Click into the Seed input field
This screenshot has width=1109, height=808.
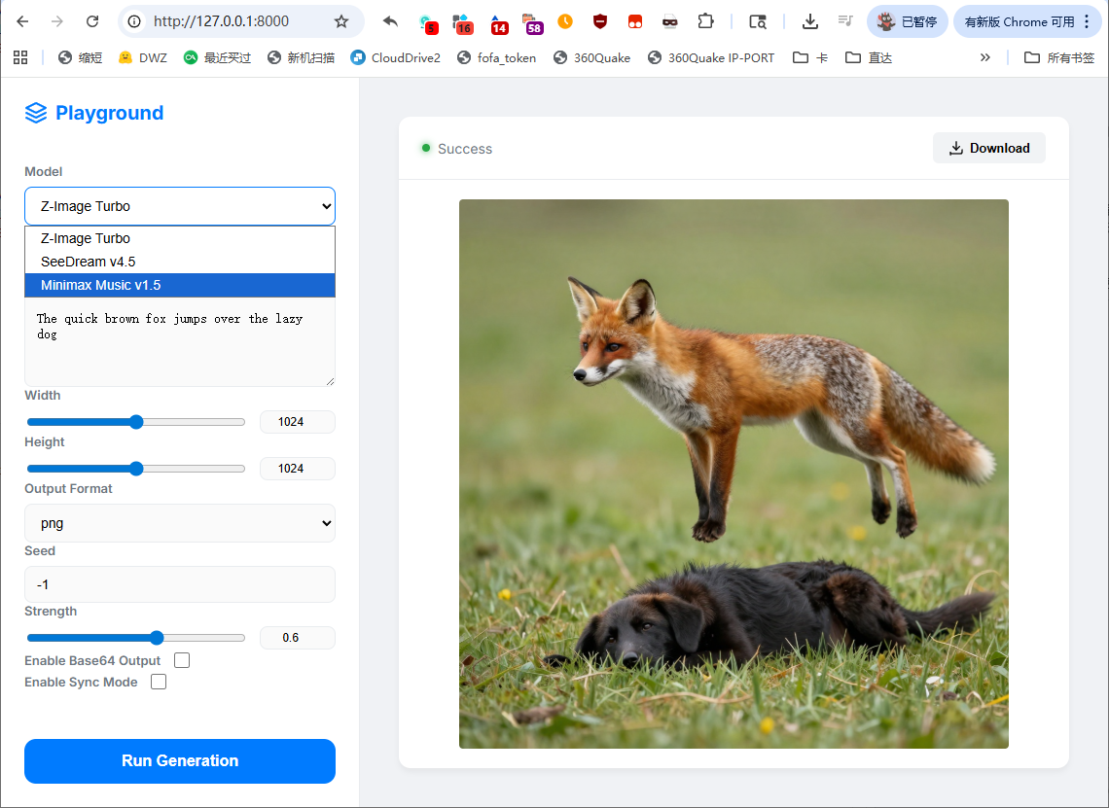(x=180, y=584)
